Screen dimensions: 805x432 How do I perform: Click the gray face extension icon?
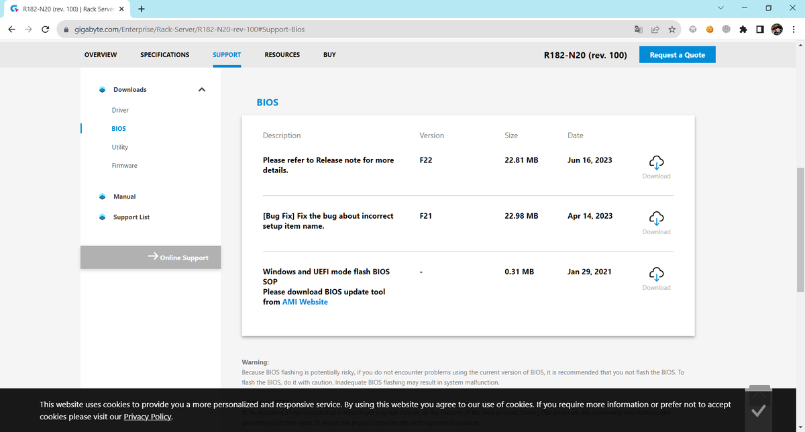tap(693, 30)
